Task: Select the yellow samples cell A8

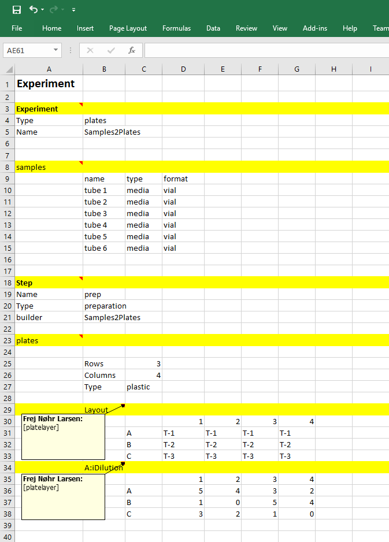Action: pyautogui.click(x=49, y=167)
